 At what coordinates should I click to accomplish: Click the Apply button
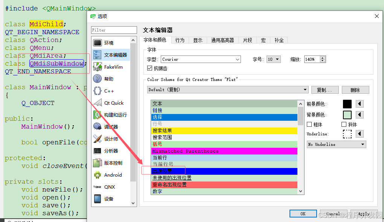(x=364, y=214)
